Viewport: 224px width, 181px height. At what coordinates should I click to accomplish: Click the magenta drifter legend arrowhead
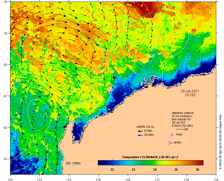(170, 143)
